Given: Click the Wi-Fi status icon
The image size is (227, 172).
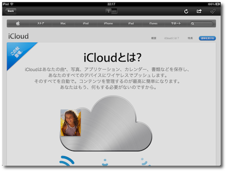Looking at the screenshot, I should click(12, 4).
